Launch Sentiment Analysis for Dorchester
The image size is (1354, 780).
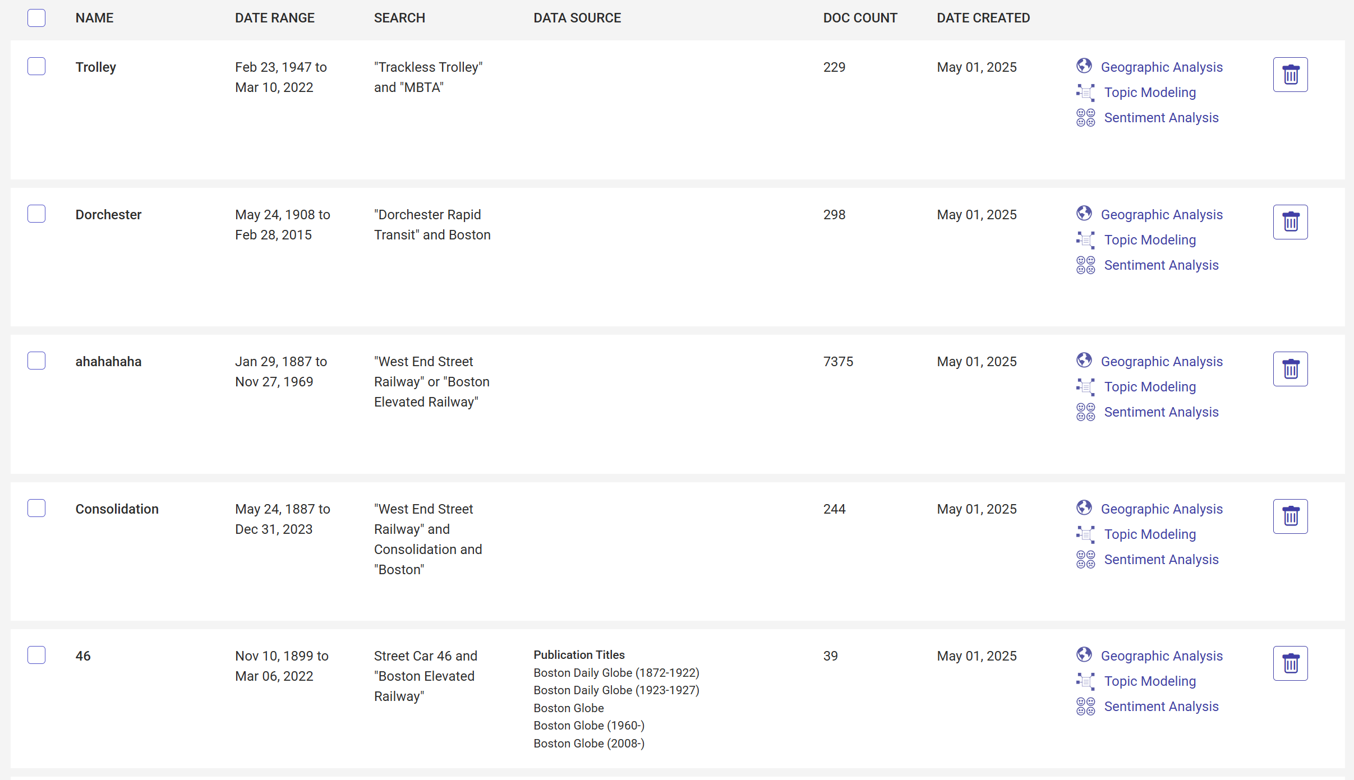click(1161, 265)
